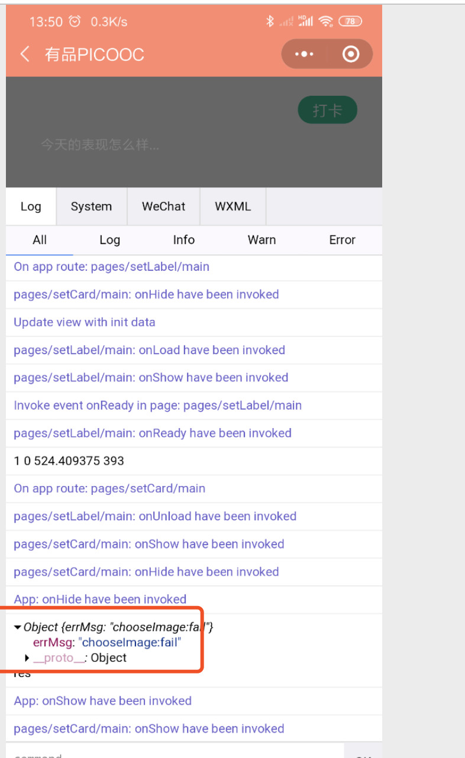This screenshot has width=465, height=758.
Task: Click the 今天的表现怎么样 text input
Action: [x=100, y=145]
